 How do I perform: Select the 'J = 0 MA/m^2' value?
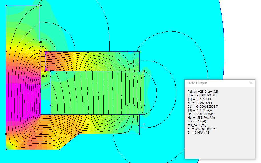point(198,132)
